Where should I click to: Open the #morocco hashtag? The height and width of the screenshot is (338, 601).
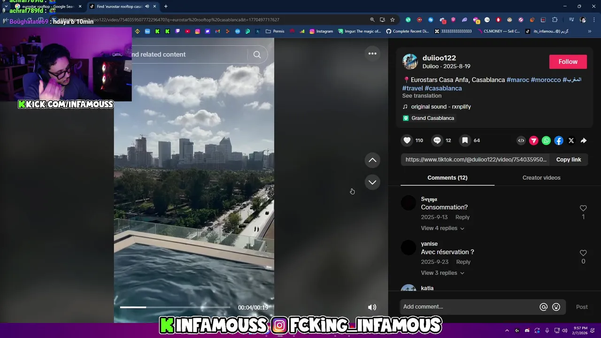click(546, 80)
